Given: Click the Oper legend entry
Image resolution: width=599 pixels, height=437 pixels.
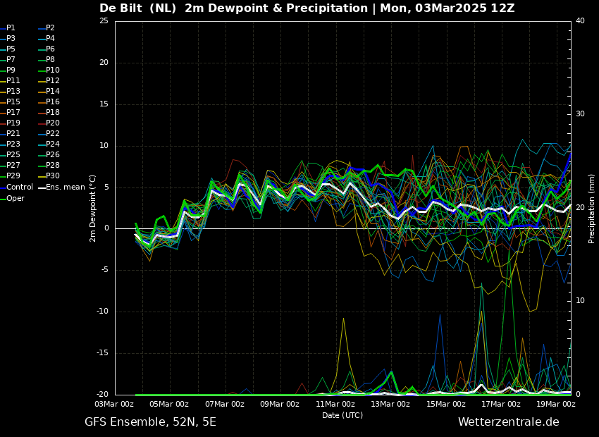Looking at the screenshot, I should (x=12, y=198).
